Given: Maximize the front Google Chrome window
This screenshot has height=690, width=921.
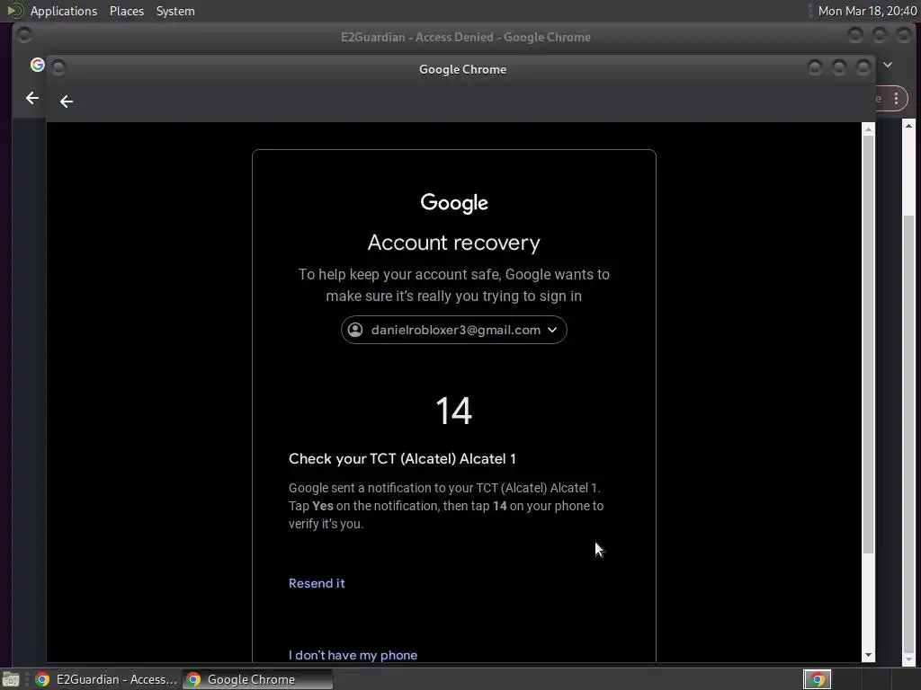Looking at the screenshot, I should pyautogui.click(x=839, y=68).
